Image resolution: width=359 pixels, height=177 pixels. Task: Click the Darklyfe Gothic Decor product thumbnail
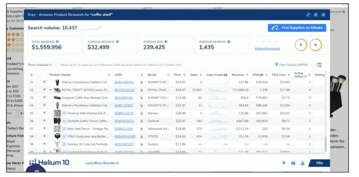click(57, 121)
